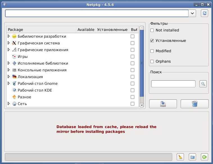Viewport: 213px width, 164px height.
Task: Expand the Библиотеки разработки category
Action: click(x=9, y=36)
